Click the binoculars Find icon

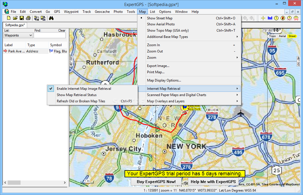point(51,18)
